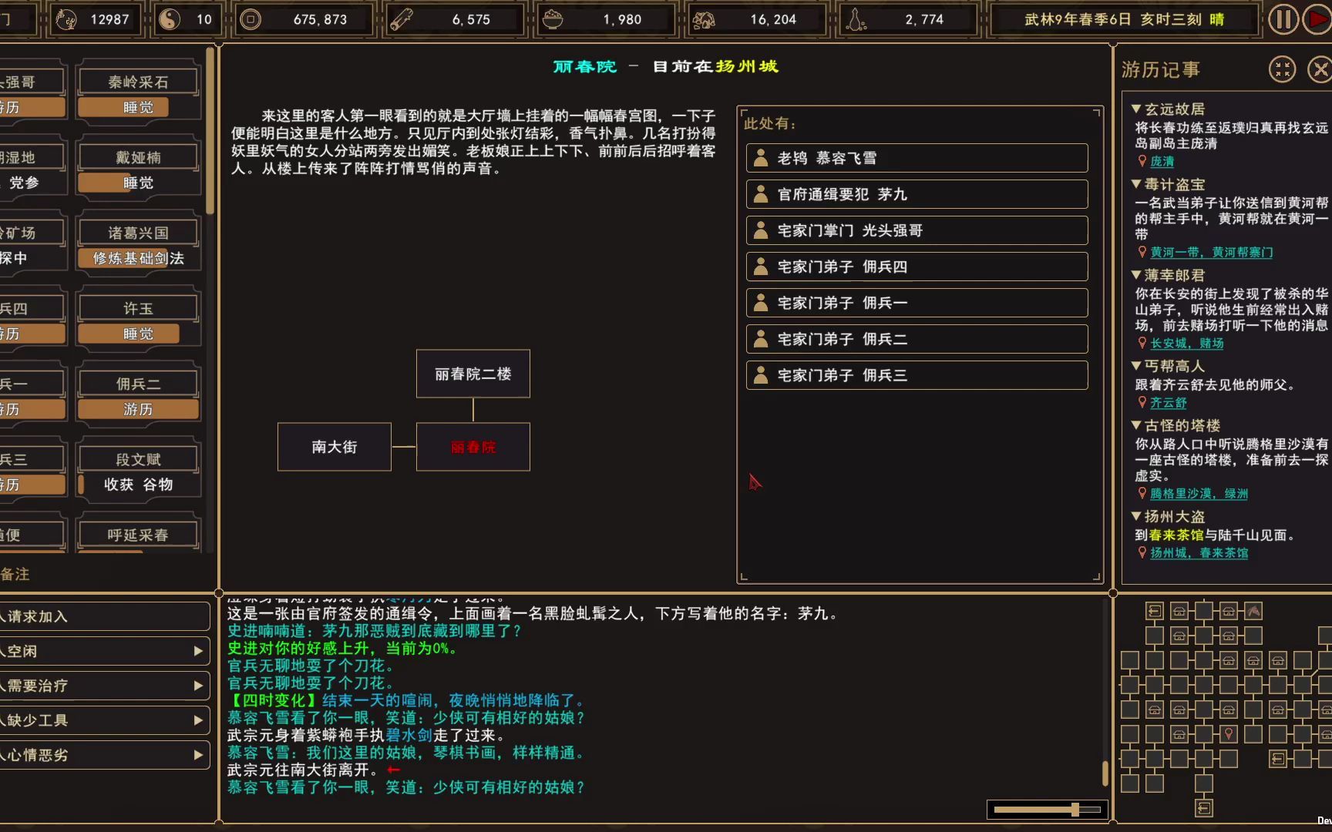This screenshot has height=832, width=1332.
Task: Adjust the slider below the message log
Action: 1048,810
